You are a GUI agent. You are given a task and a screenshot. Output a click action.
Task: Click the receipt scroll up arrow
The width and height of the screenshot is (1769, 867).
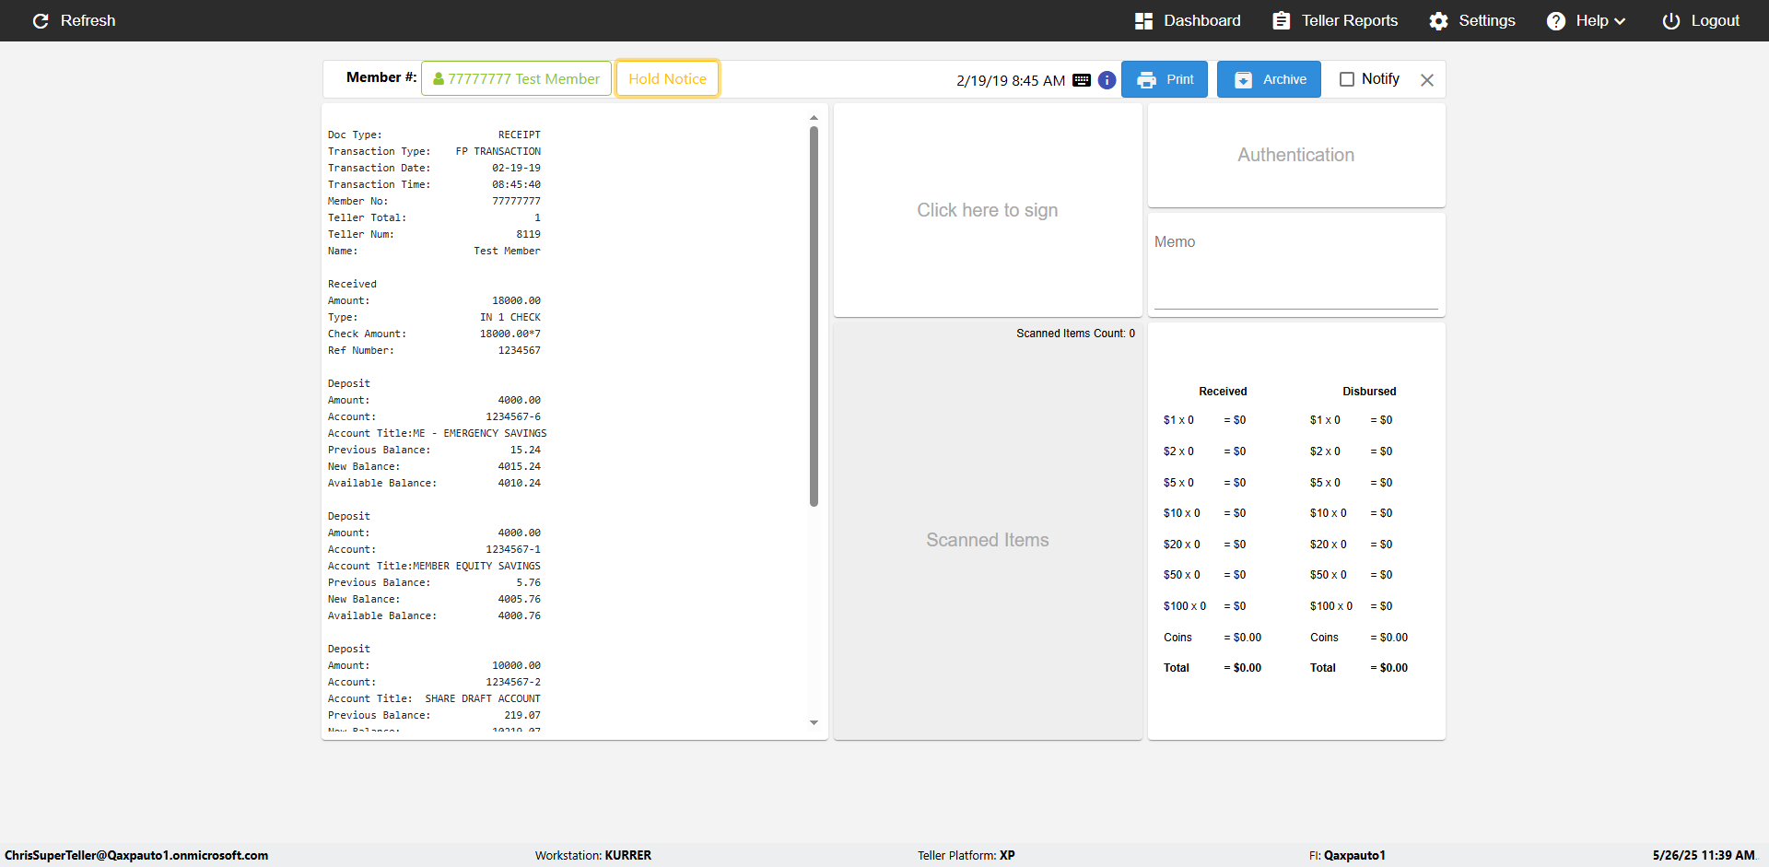(x=814, y=118)
